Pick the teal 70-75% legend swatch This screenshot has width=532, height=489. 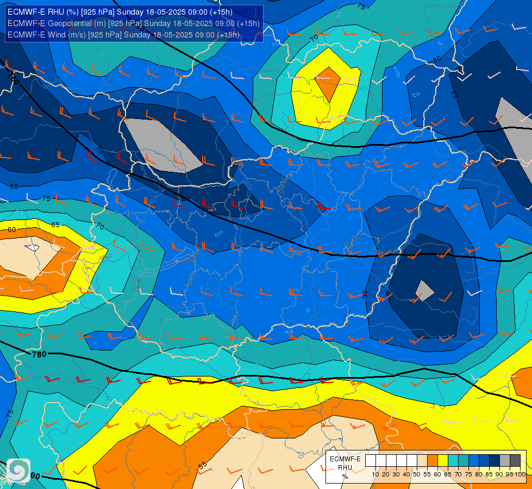(464, 460)
